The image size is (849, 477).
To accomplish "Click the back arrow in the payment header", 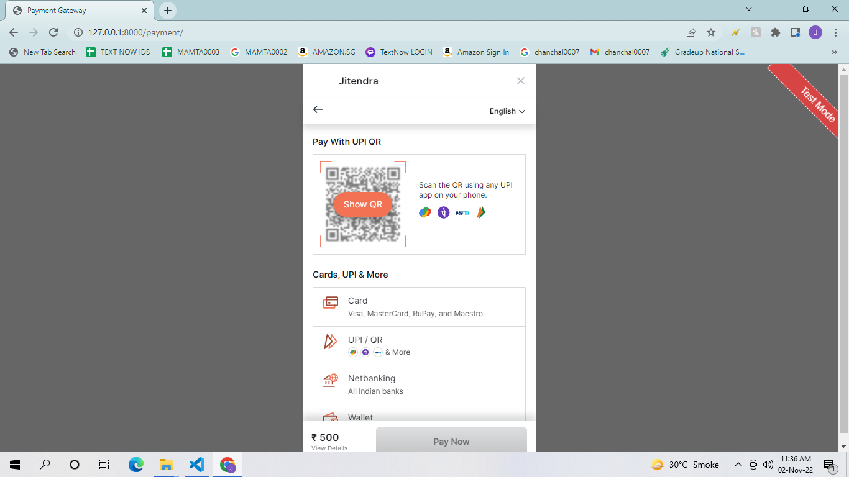I will [x=318, y=109].
